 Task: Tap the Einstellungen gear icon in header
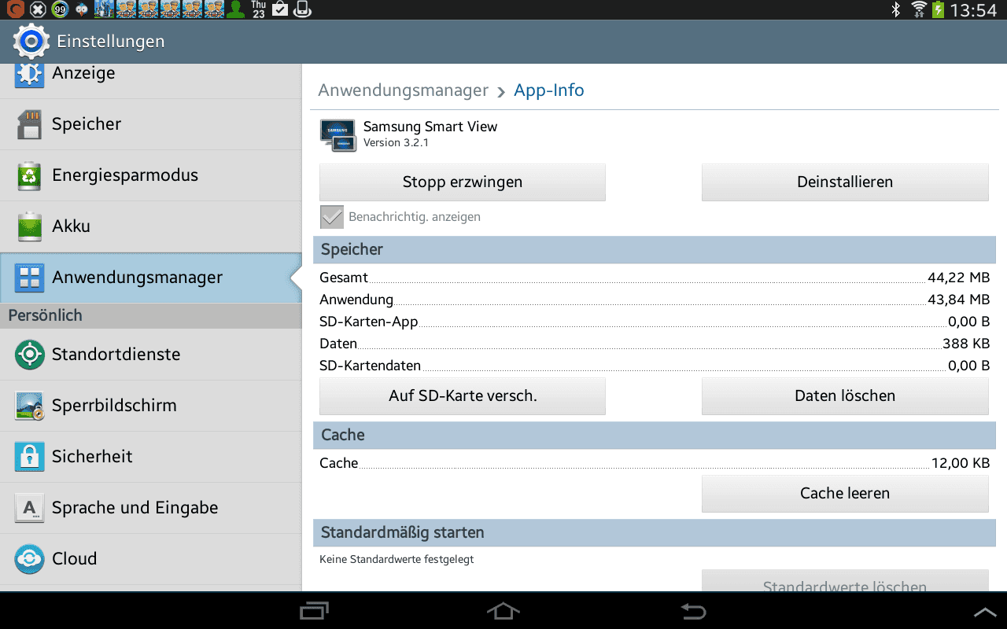pos(31,42)
